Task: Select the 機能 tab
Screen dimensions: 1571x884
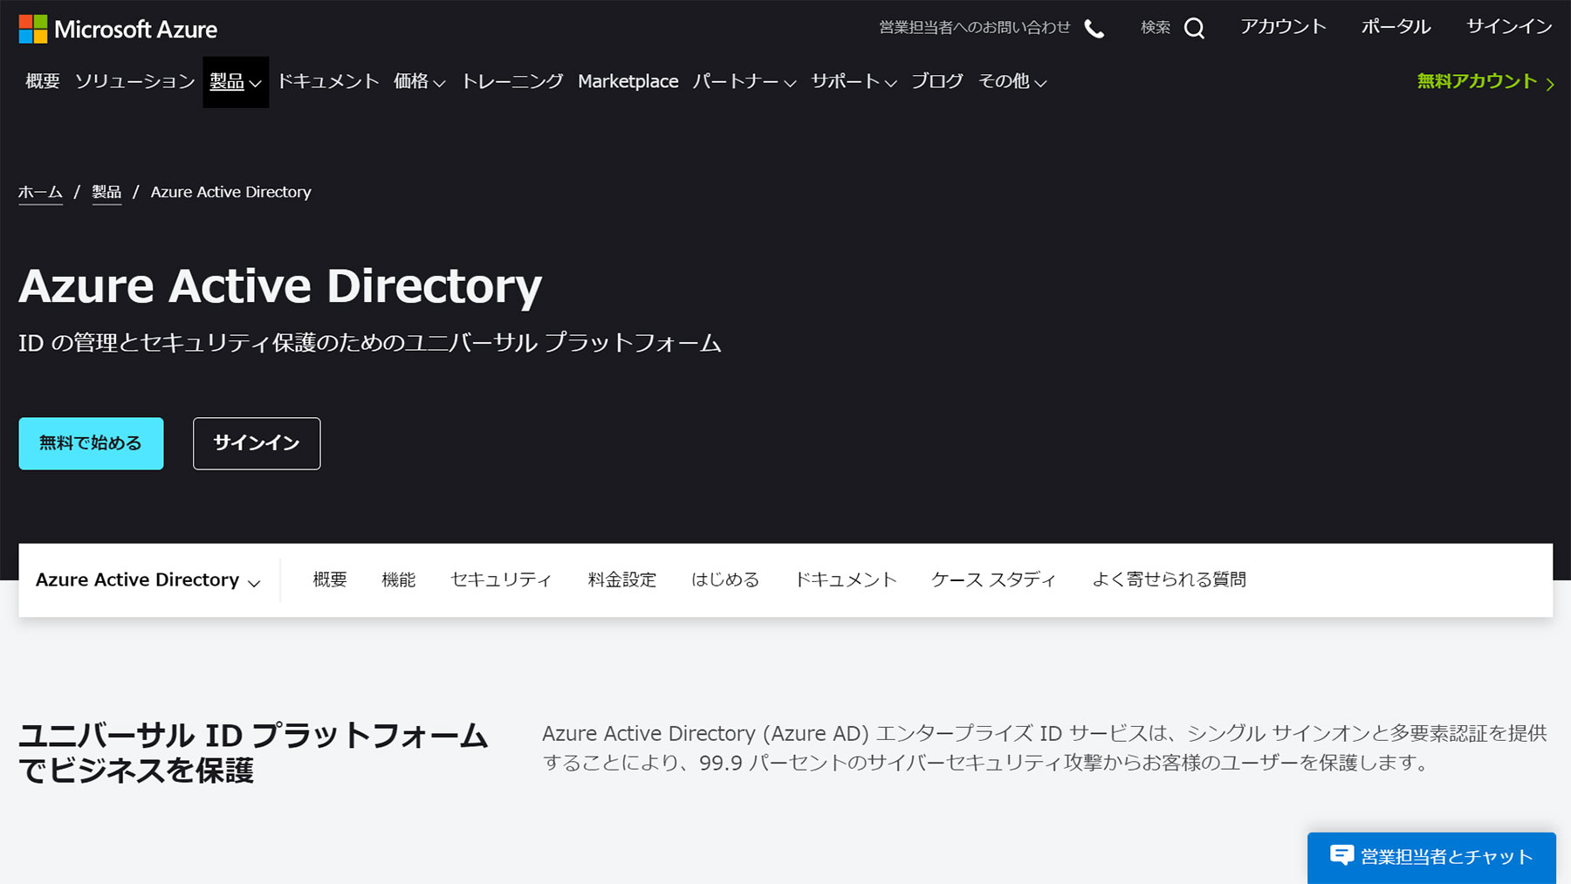Action: (399, 579)
